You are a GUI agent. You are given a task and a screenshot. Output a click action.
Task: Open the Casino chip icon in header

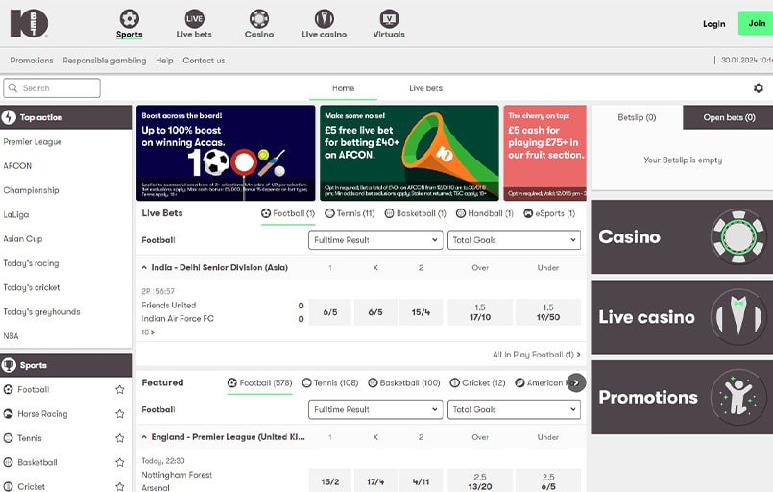coord(259,19)
